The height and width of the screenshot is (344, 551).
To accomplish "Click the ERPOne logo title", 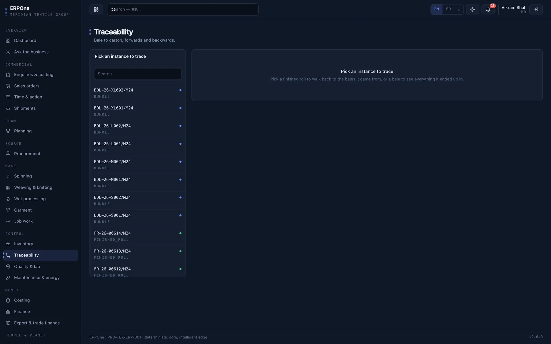I will 20,8.
